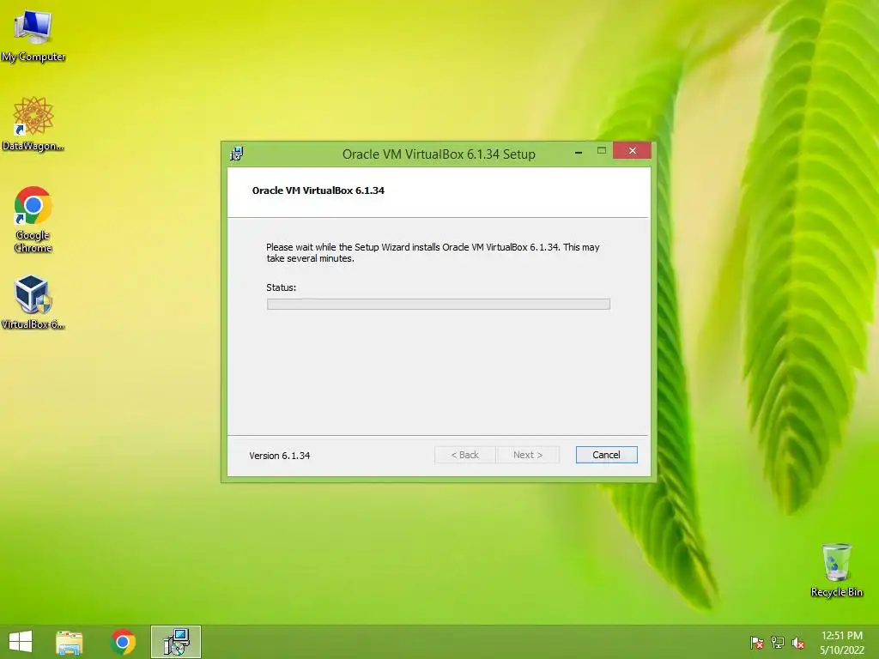Viewport: 879px width, 659px height.
Task: Click the 'Version 6.1.34' text
Action: 280,456
